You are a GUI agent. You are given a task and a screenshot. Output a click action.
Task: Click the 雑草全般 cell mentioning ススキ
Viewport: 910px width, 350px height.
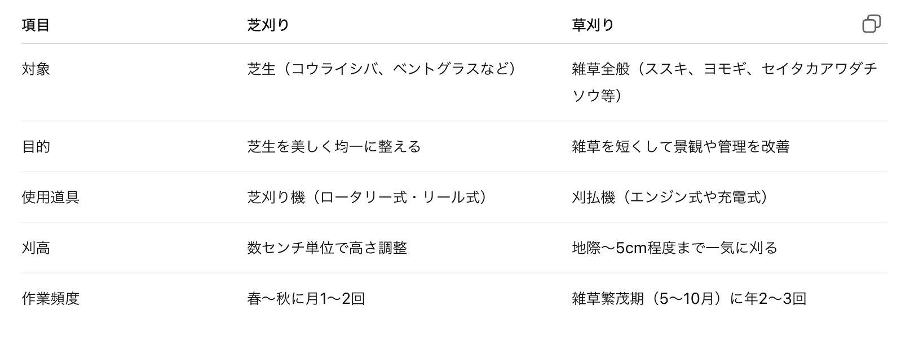pyautogui.click(x=725, y=82)
